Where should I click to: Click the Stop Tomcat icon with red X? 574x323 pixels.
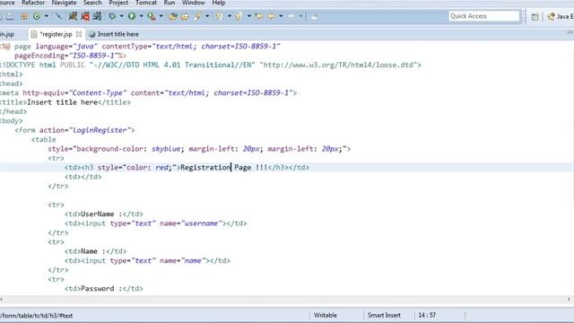click(x=85, y=16)
